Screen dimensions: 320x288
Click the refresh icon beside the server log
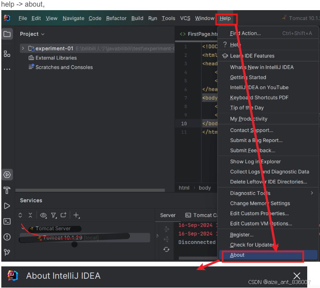click(x=166, y=249)
